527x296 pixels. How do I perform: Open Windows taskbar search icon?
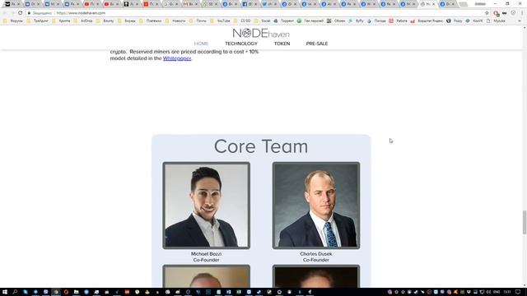[x=15, y=292]
